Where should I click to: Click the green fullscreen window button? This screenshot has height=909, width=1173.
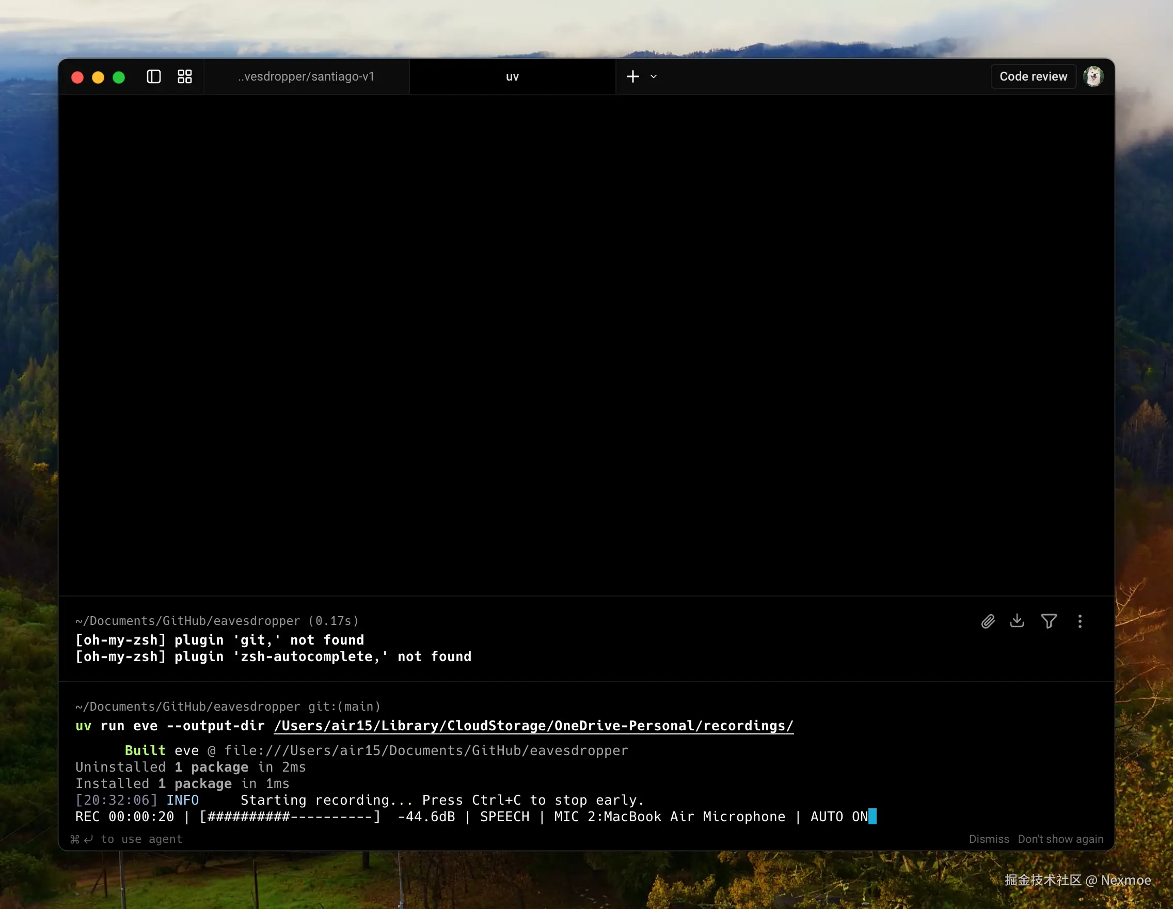119,77
